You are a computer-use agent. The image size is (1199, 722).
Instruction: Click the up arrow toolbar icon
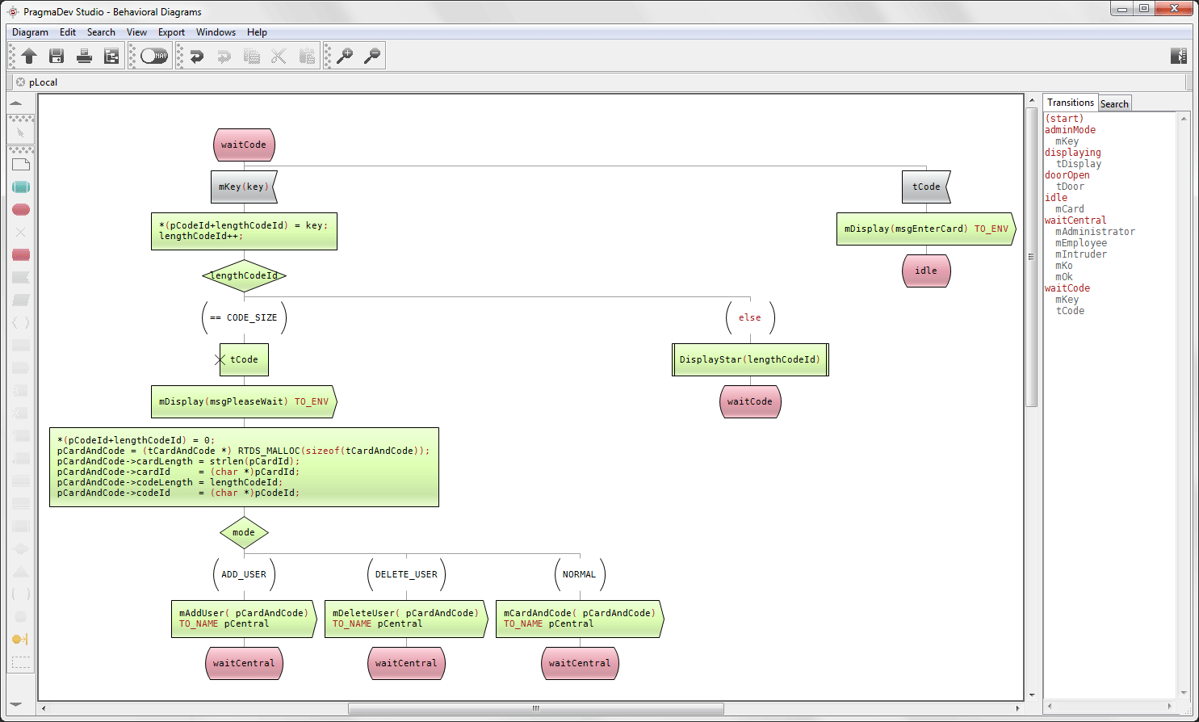[30, 56]
